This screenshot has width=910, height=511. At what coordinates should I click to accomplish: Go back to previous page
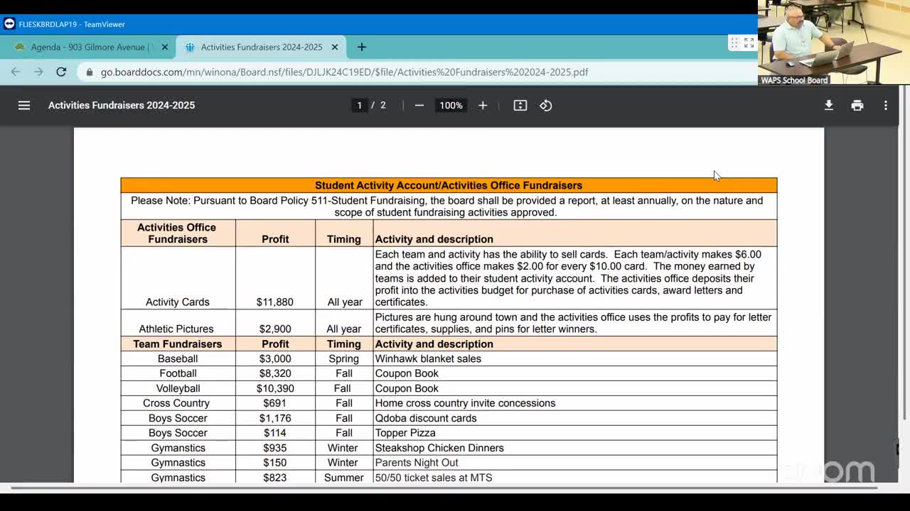coord(16,72)
